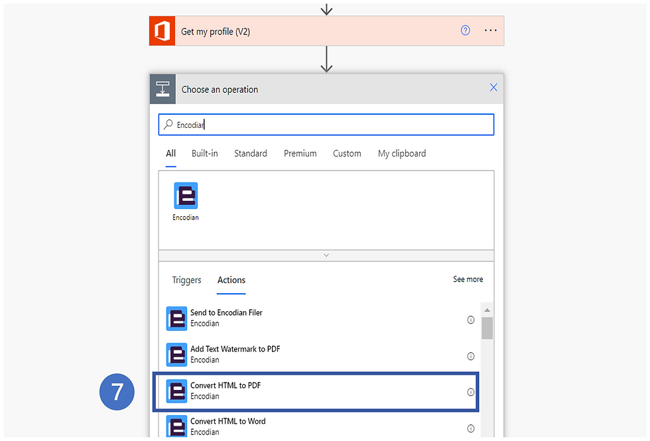Click the Send to Encodian Filer icon
The height and width of the screenshot is (441, 650).
point(176,319)
